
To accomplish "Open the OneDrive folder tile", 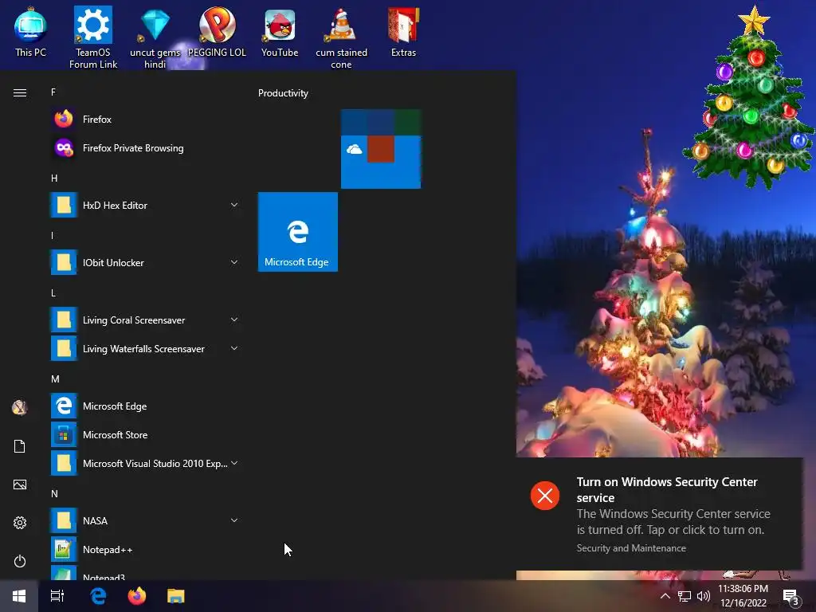I will (381, 149).
